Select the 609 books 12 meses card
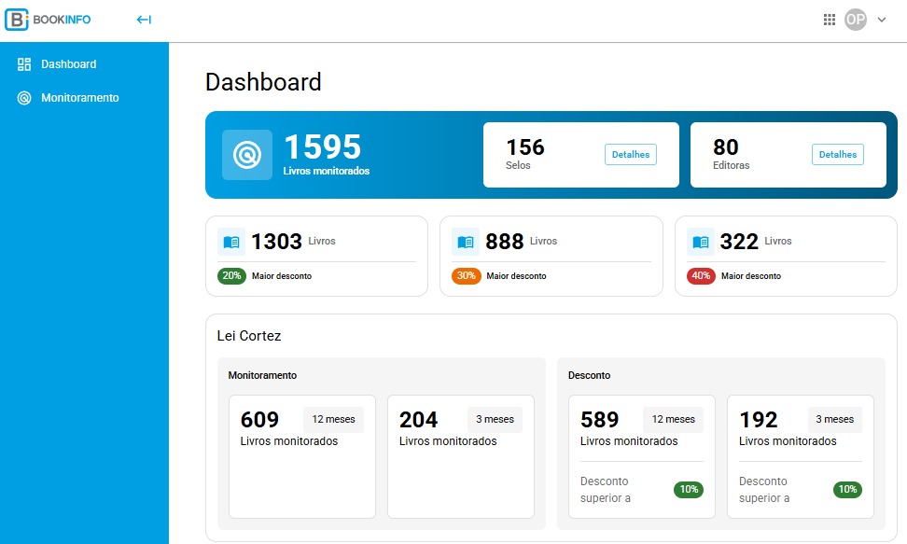 coord(301,455)
